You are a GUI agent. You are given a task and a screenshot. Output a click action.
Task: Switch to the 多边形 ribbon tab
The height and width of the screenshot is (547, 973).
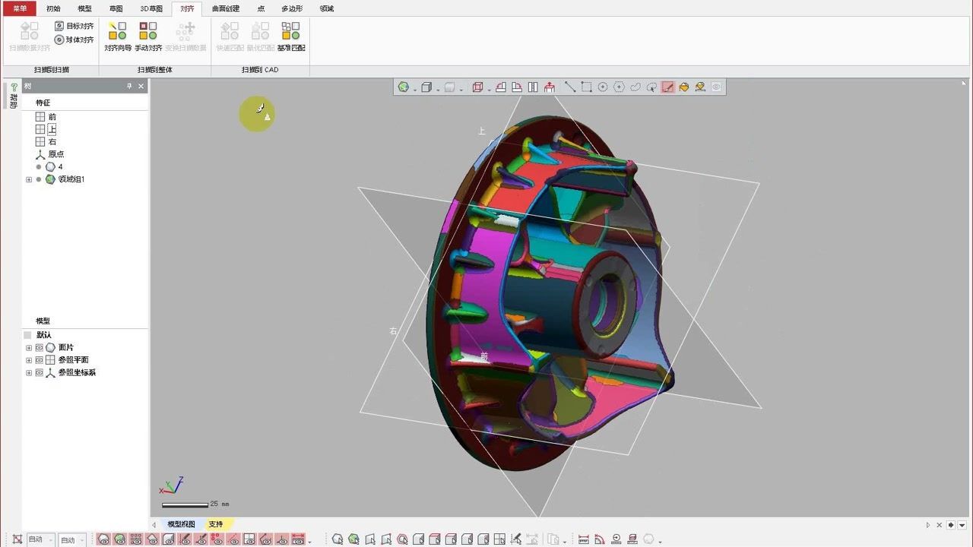(x=291, y=8)
